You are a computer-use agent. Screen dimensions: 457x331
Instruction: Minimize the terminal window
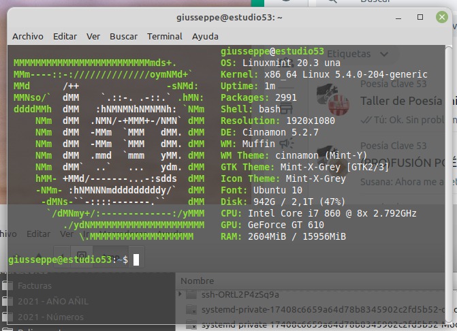tap(398, 18)
